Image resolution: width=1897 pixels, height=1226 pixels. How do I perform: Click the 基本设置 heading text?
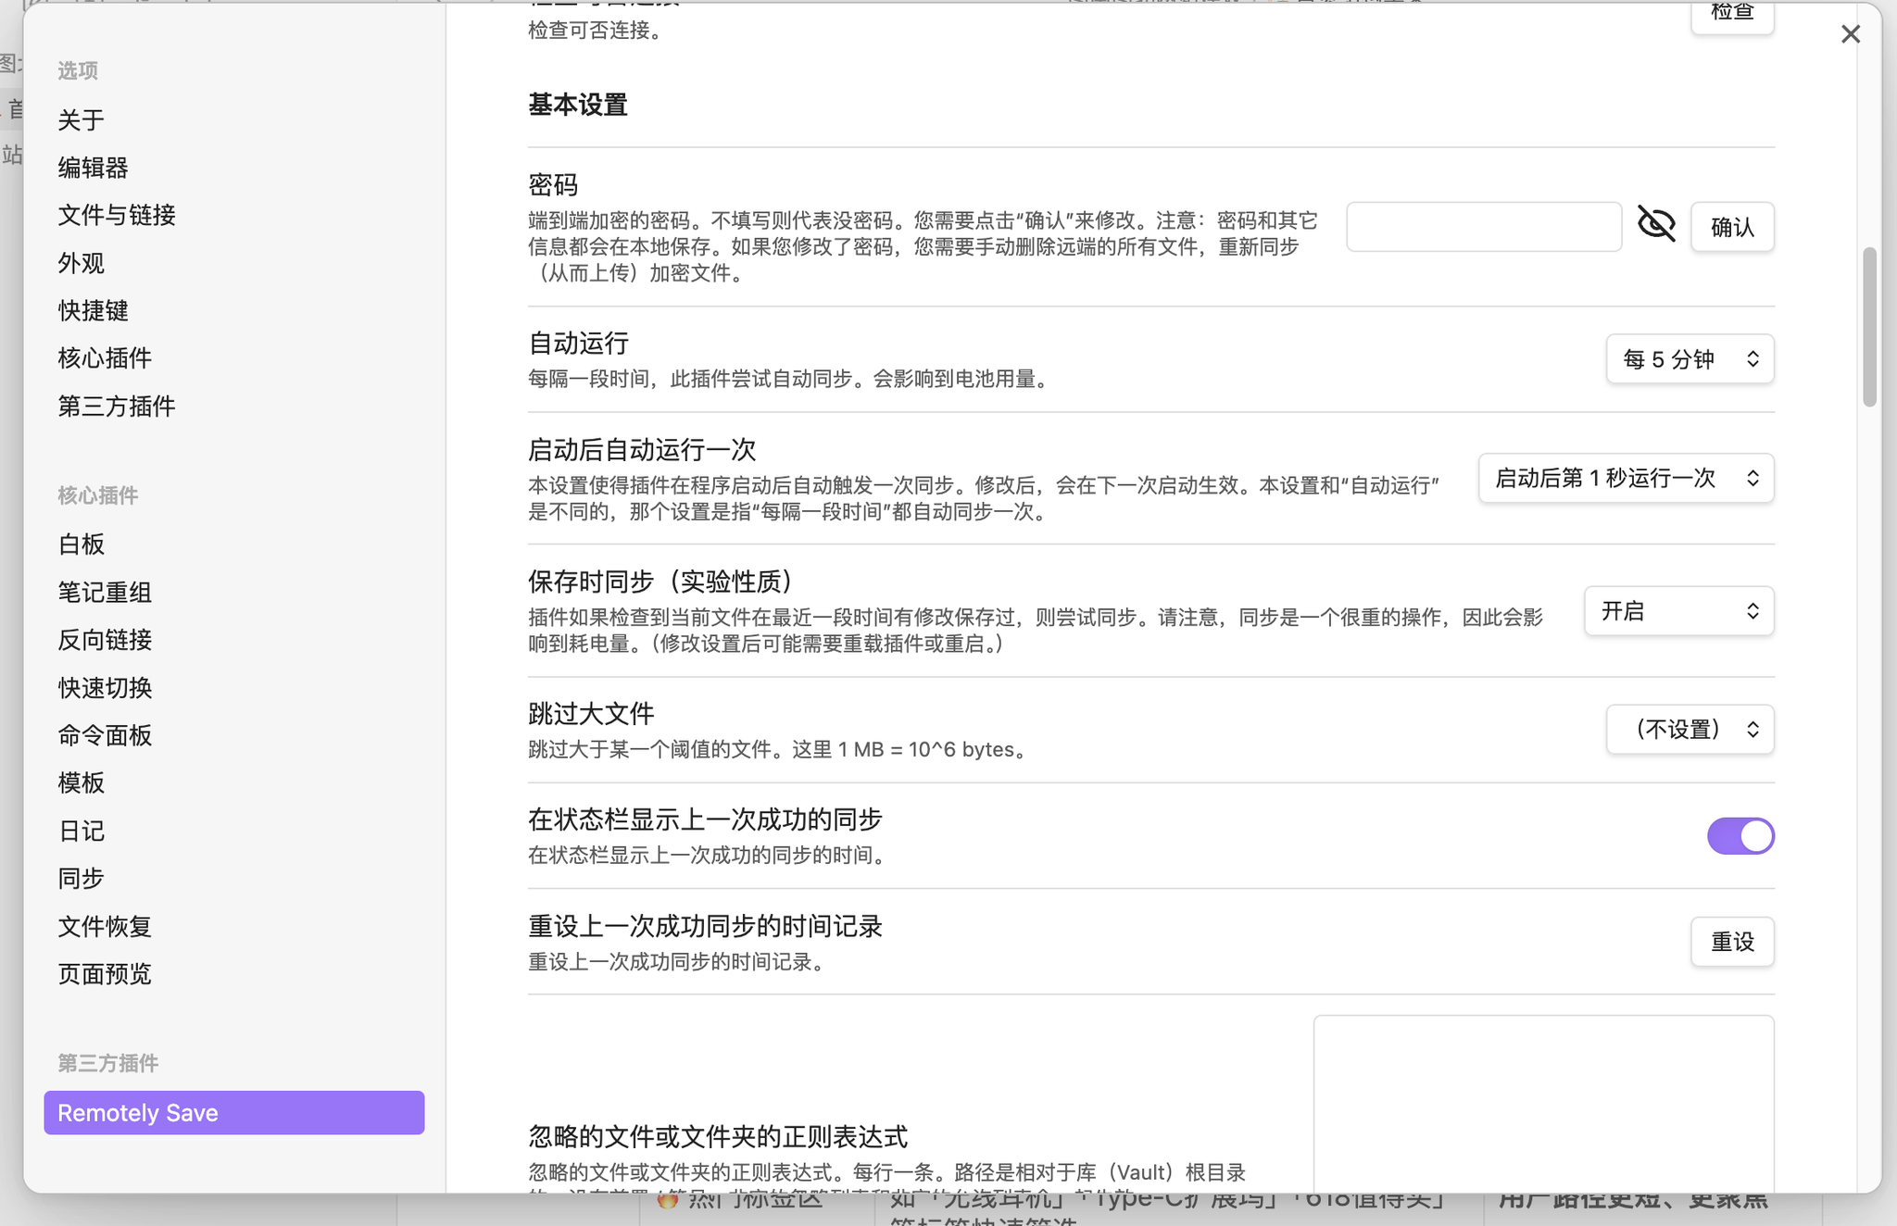click(x=578, y=105)
